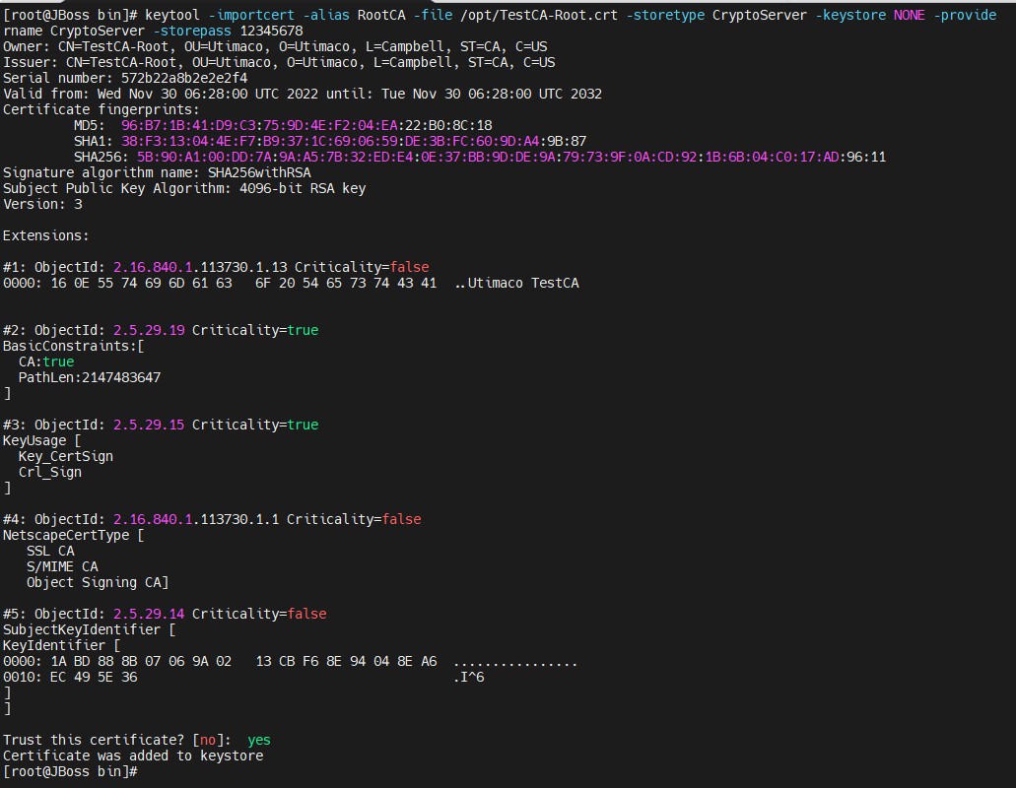1016x788 pixels.
Task: Click the 'Version: 3' line
Action: (42, 204)
